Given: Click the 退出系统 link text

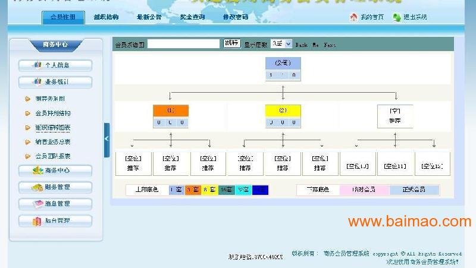Looking at the screenshot, I should coord(415,17).
